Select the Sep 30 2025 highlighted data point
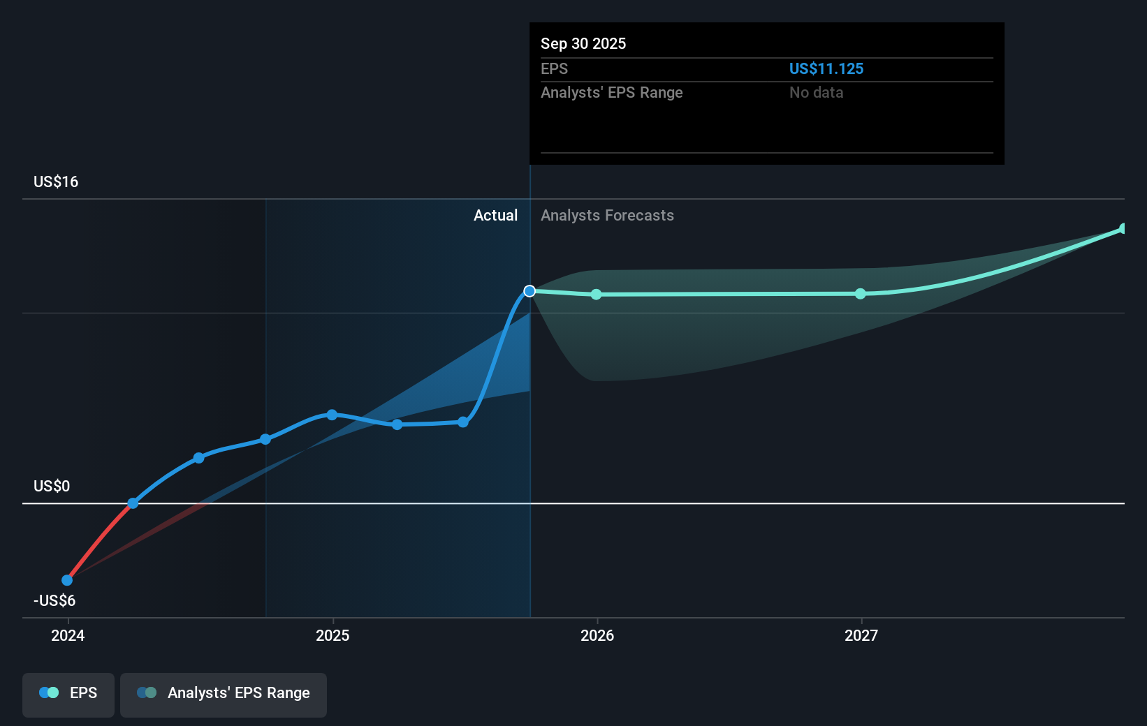1147x726 pixels. (529, 291)
